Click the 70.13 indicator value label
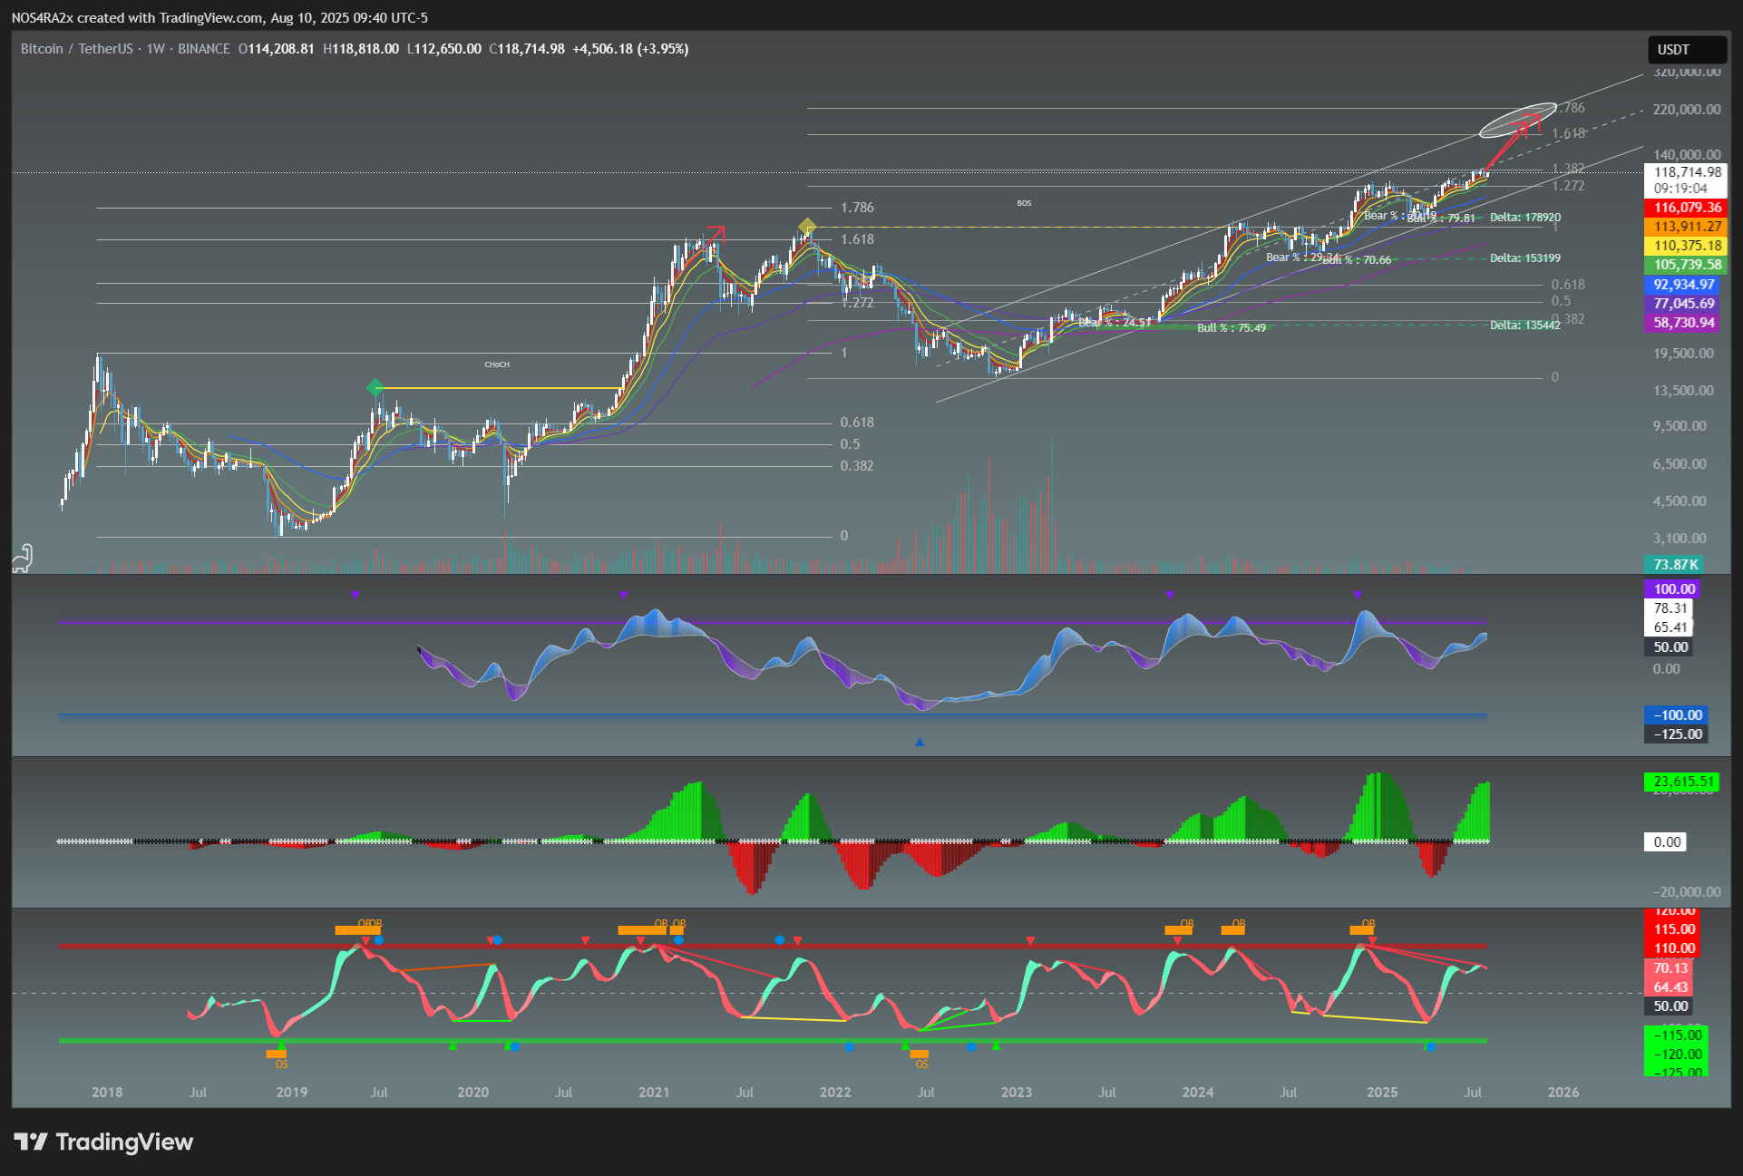 [1670, 968]
